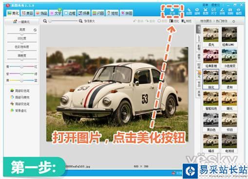This screenshot has height=179, width=248.
Task: Select the 背景虚化 tool
Action: 19,110
